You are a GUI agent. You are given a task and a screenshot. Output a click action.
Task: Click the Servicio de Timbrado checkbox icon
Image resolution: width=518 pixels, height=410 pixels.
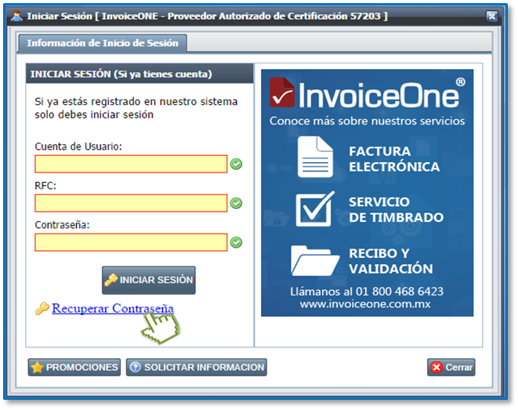pos(315,209)
